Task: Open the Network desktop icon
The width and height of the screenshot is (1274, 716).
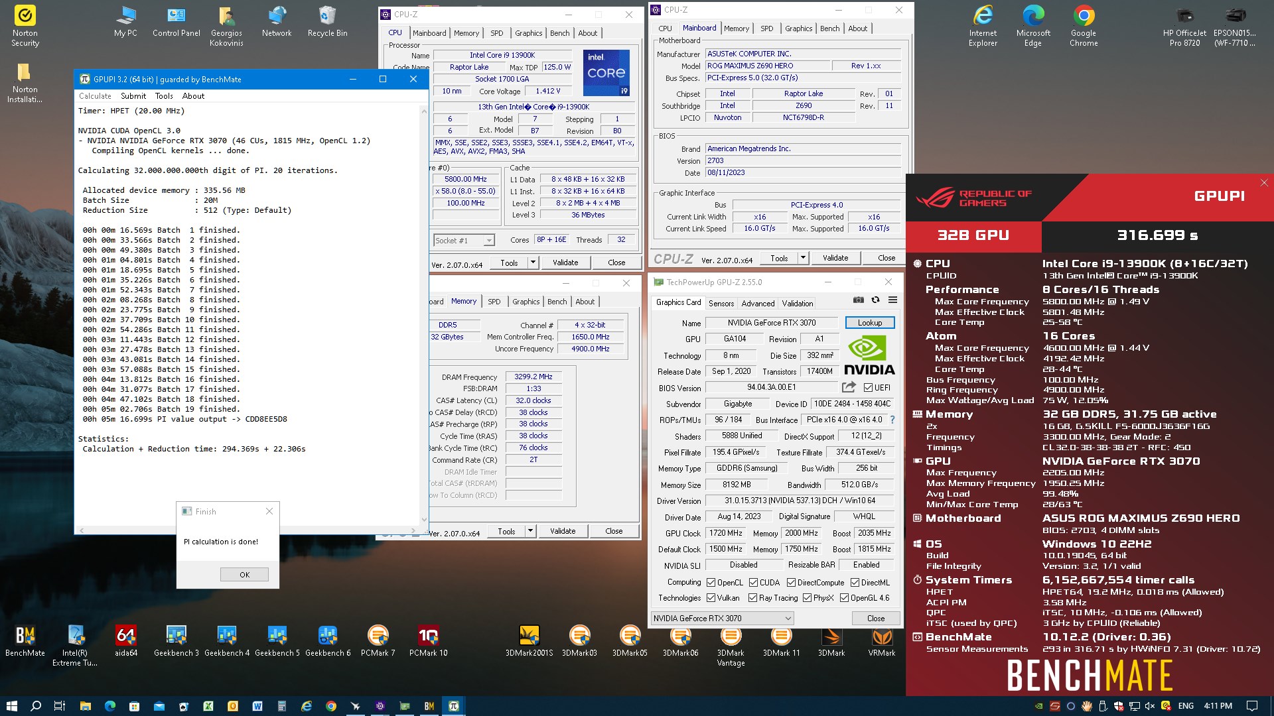Action: click(x=277, y=22)
